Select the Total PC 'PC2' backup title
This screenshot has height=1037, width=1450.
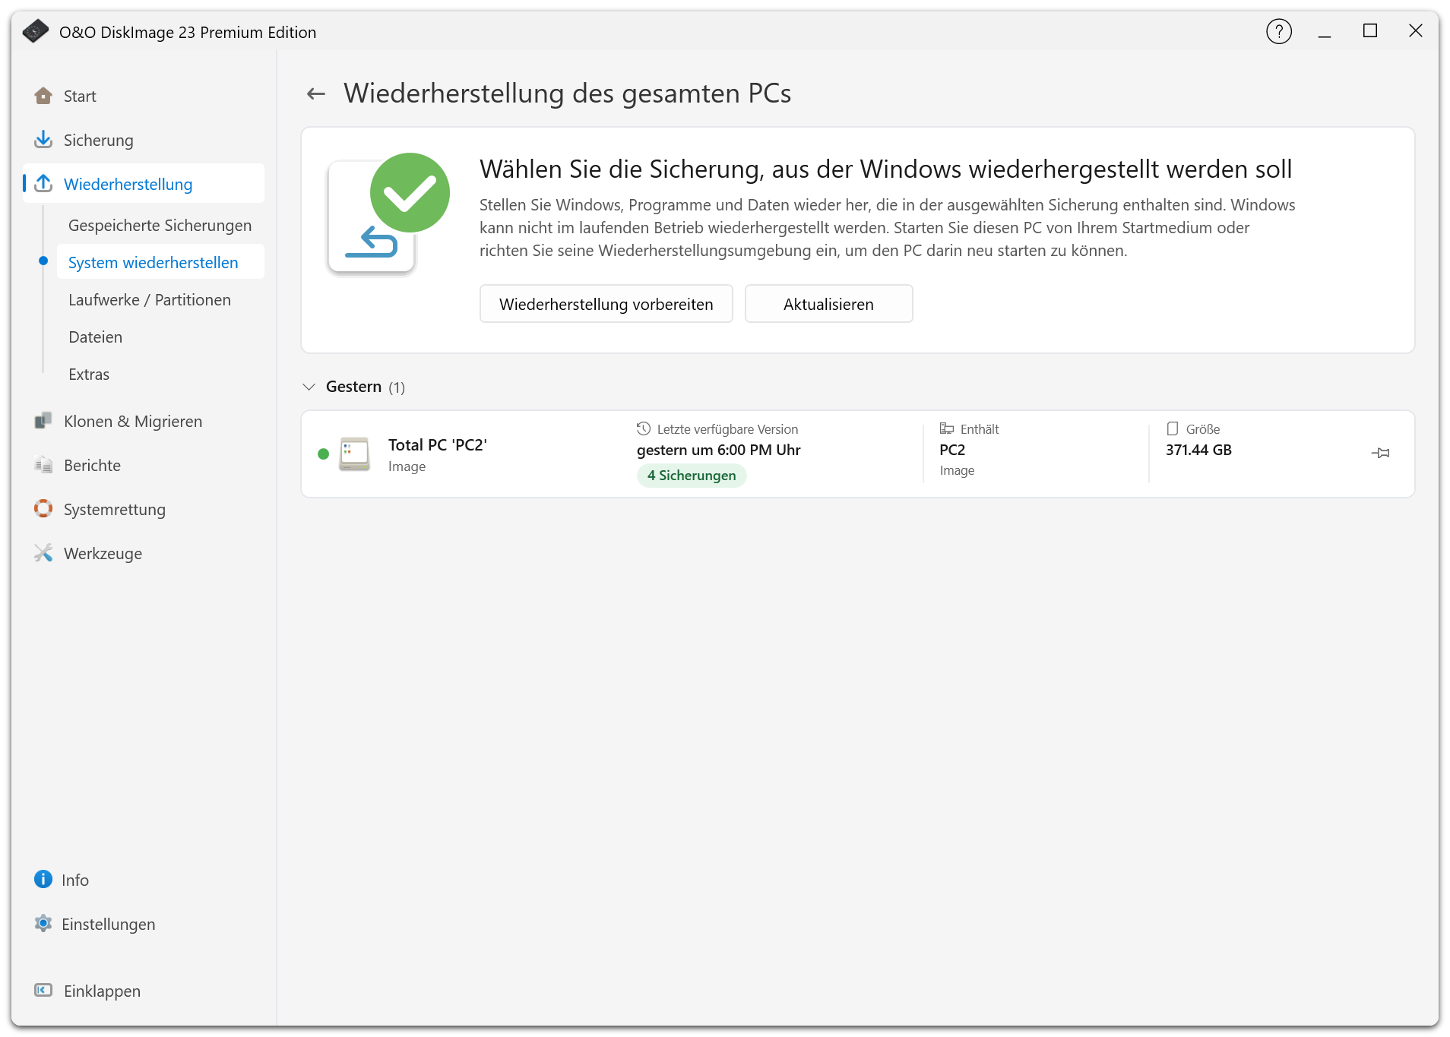click(x=438, y=444)
